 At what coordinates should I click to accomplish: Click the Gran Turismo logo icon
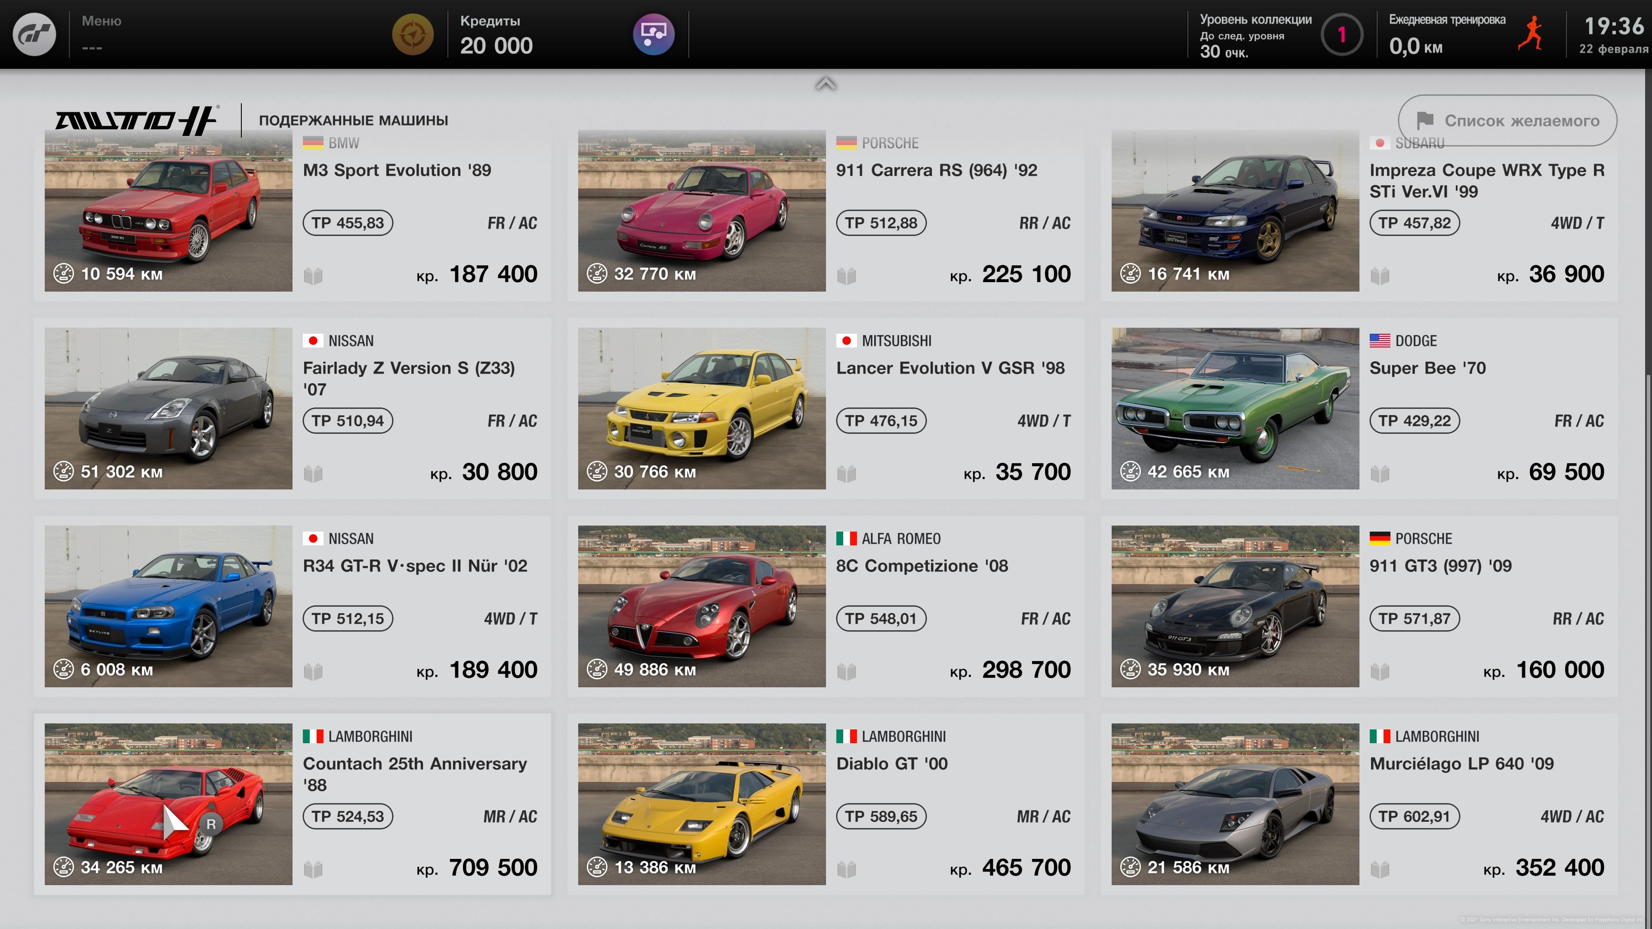[x=34, y=34]
